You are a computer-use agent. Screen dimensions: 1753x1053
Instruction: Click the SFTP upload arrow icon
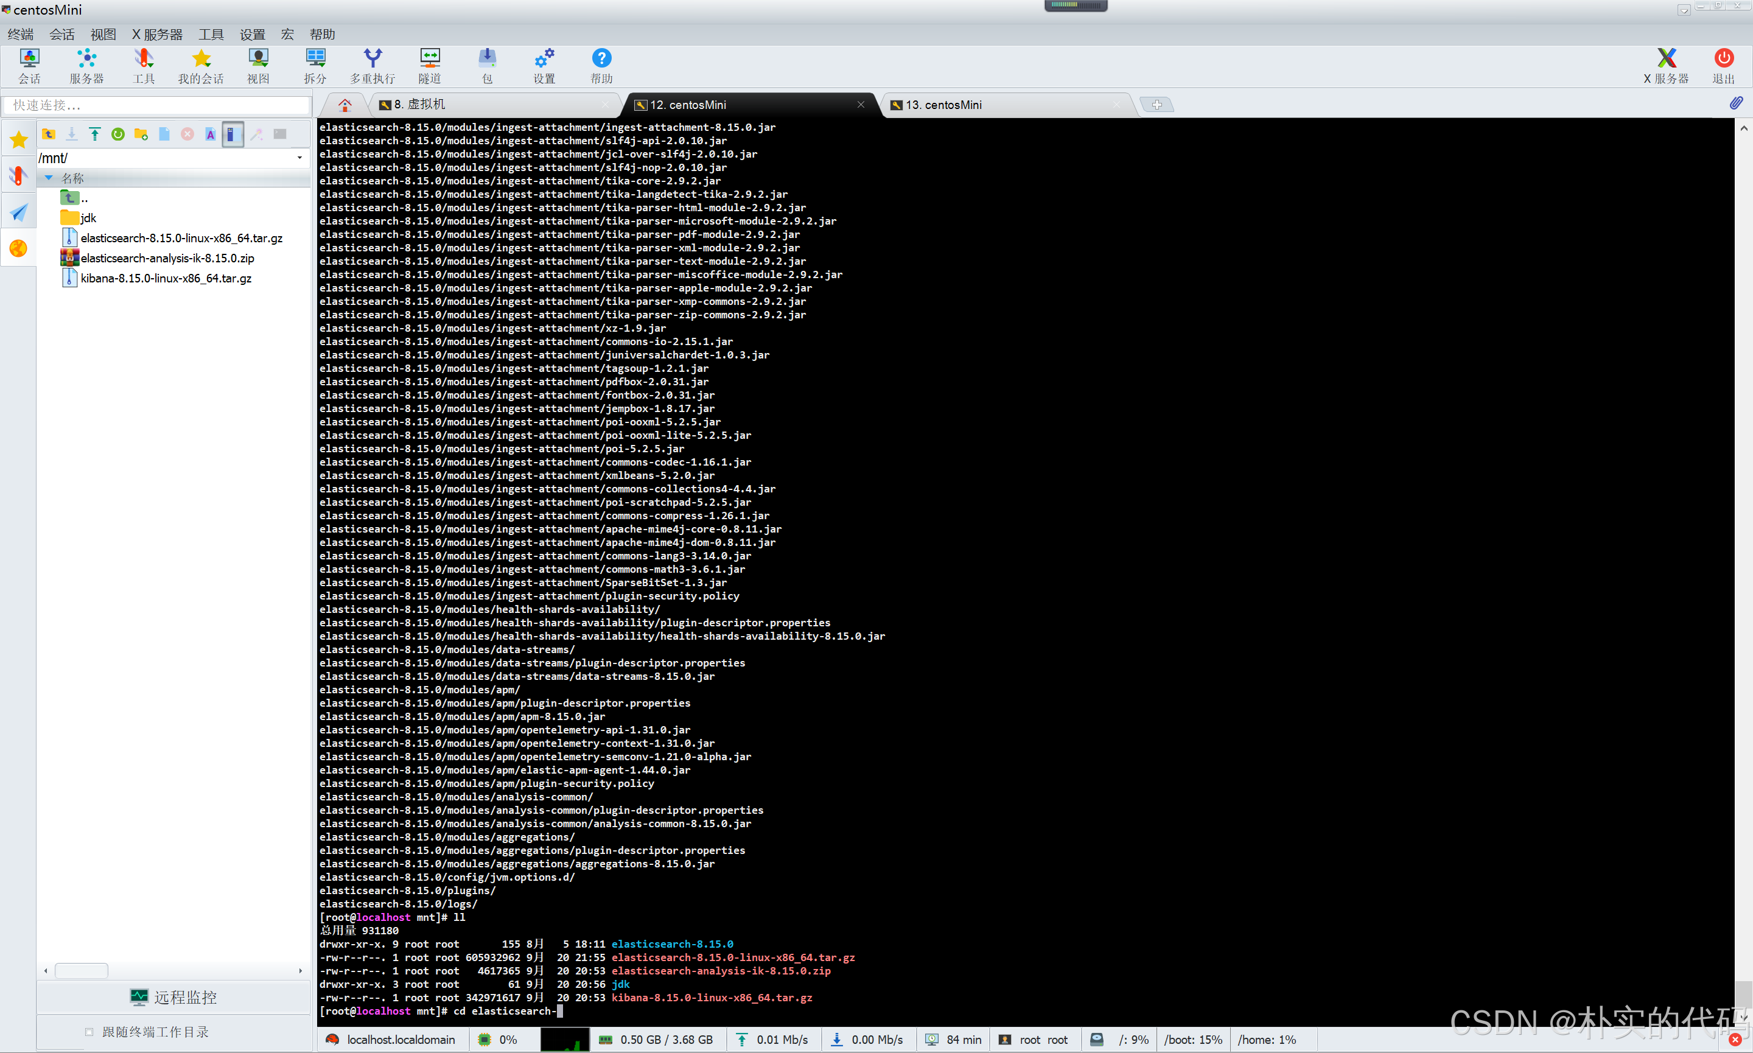click(x=94, y=134)
